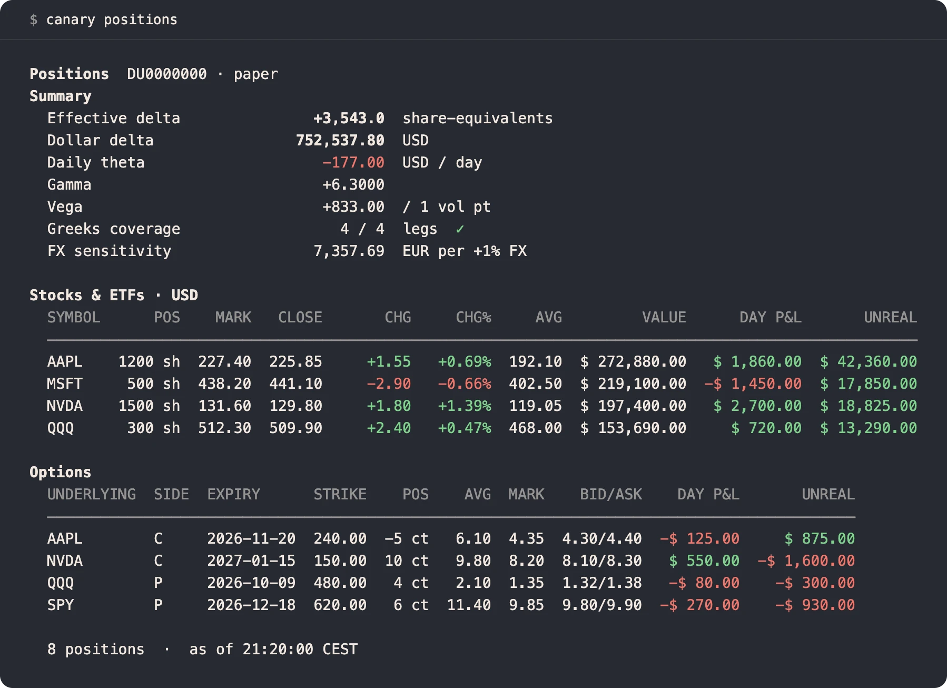Select the AAPL option expiry 2026-11-20
The image size is (947, 688).
tap(251, 538)
